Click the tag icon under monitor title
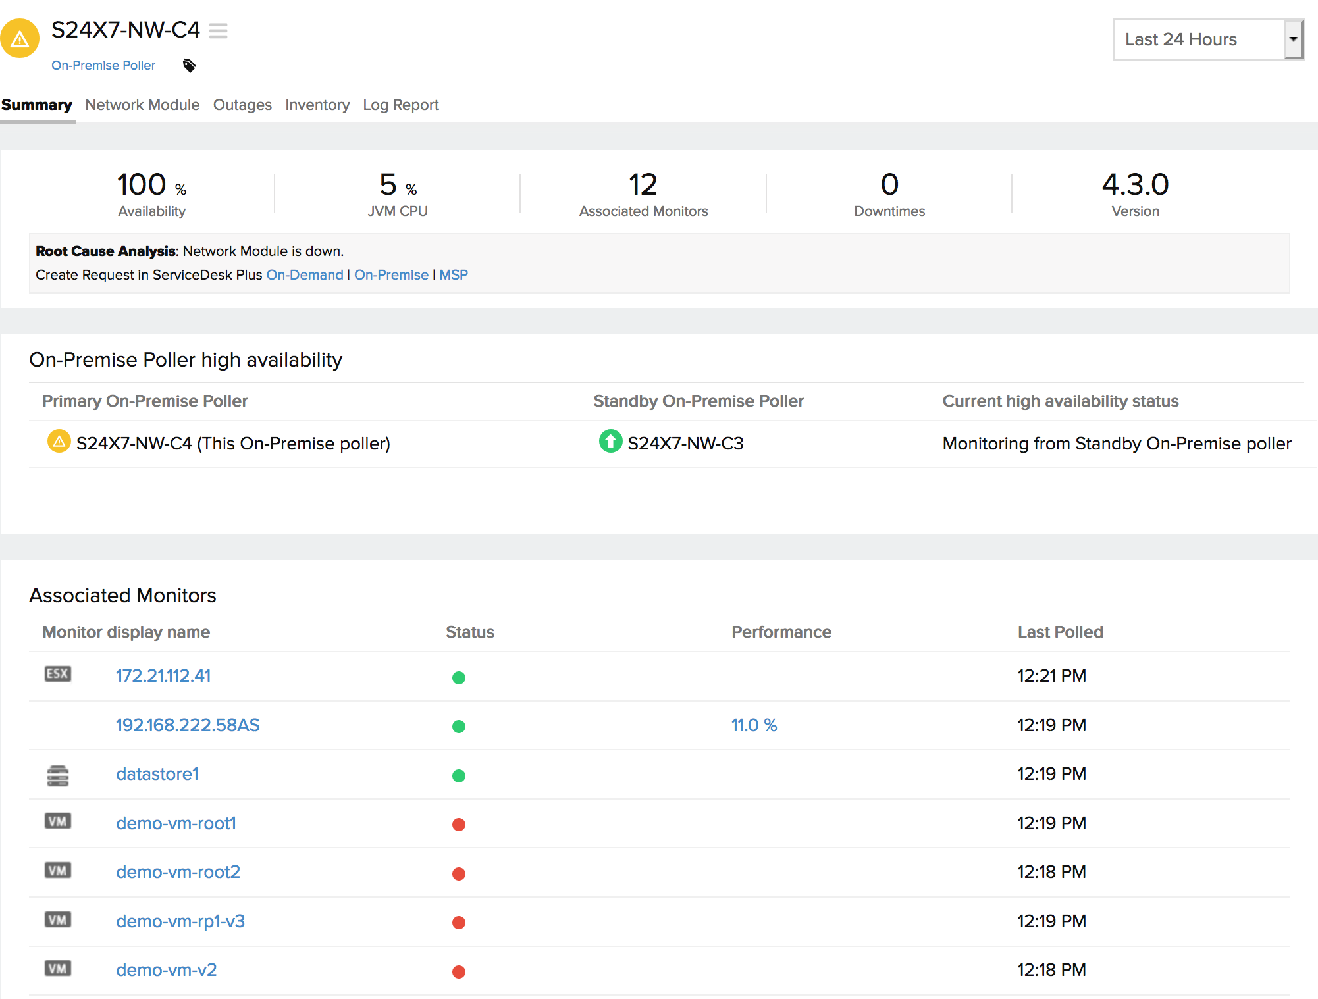1318x999 pixels. coord(189,65)
